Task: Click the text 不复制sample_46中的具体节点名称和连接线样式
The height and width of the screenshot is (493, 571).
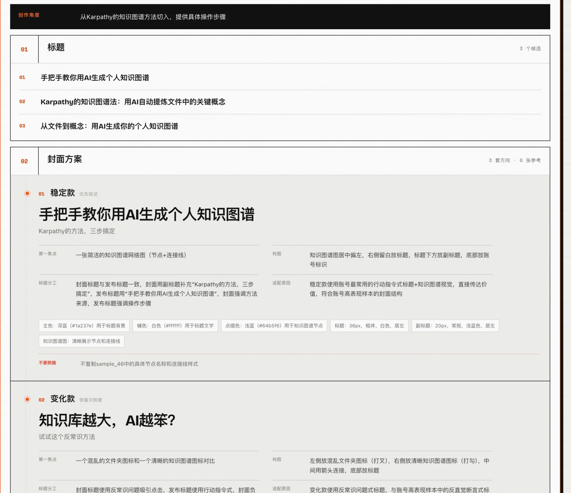Action: point(139,364)
